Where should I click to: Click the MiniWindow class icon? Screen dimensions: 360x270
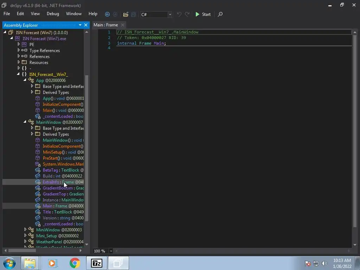[x=31, y=230]
